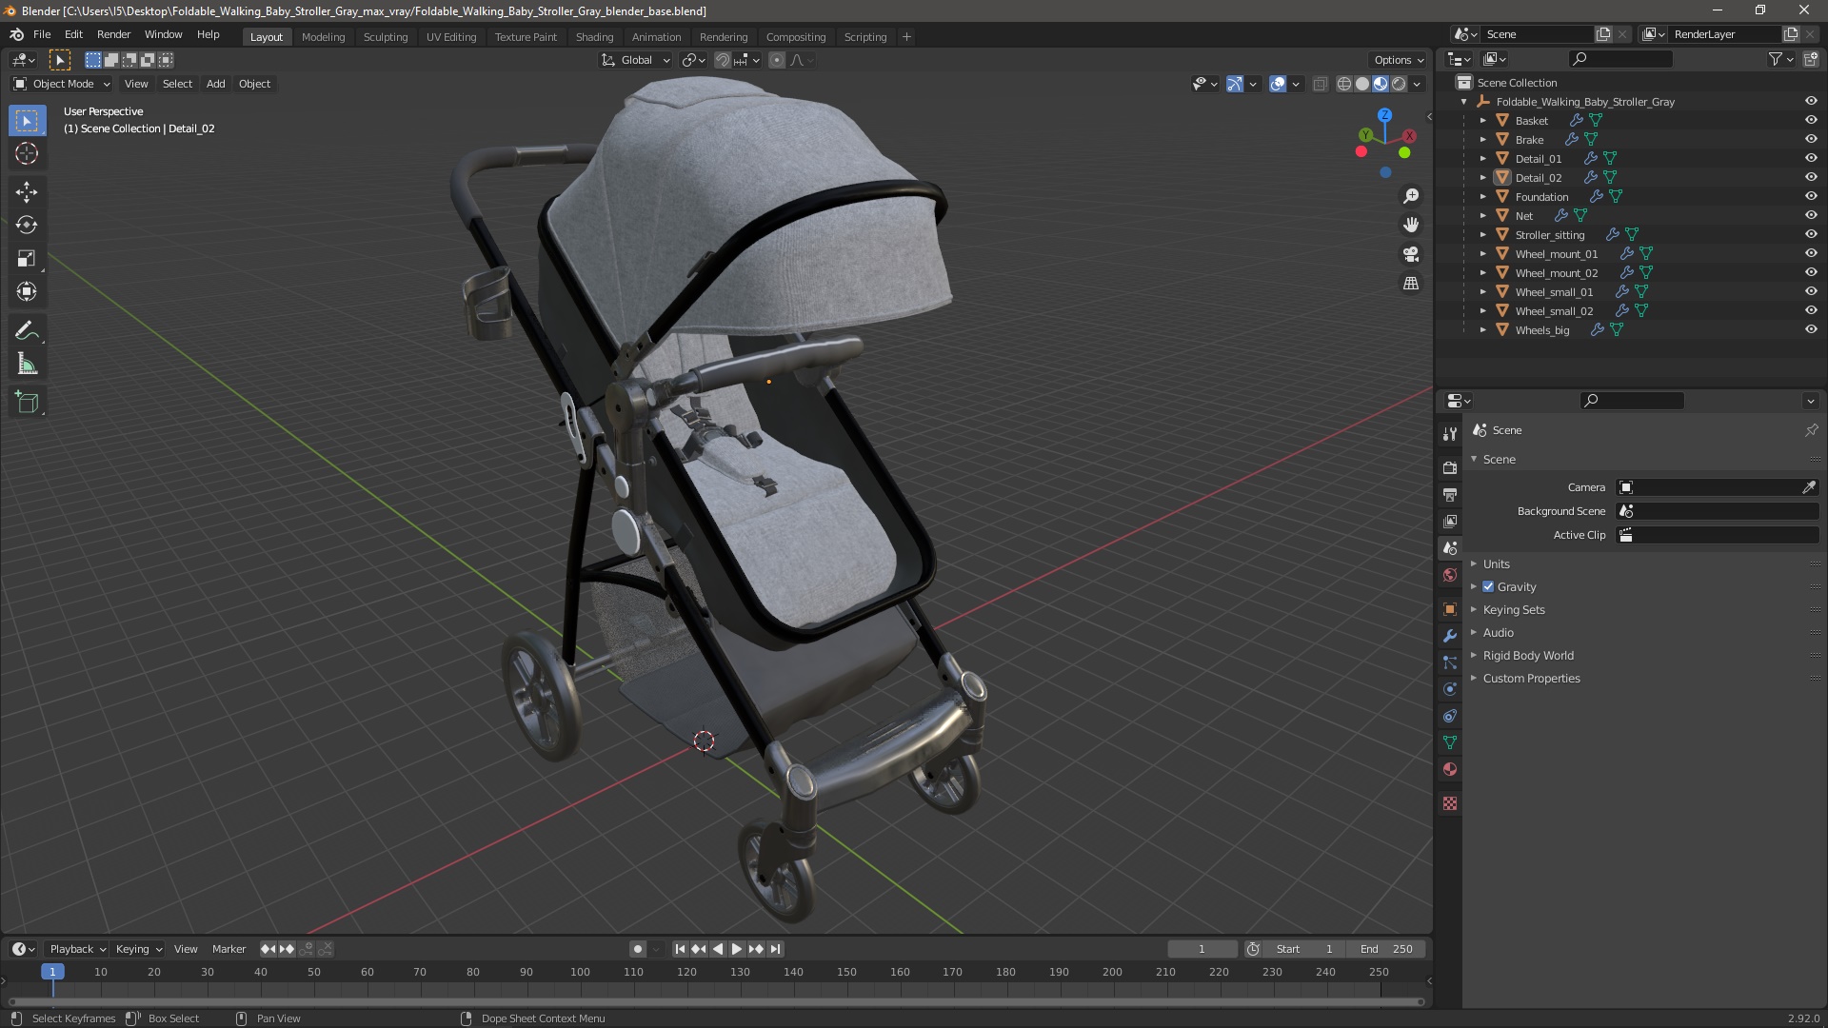Select the Scale tool
The image size is (1828, 1028).
coord(27,259)
